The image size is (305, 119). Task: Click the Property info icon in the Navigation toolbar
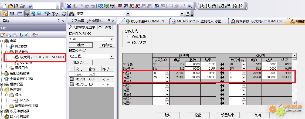pos(21,35)
